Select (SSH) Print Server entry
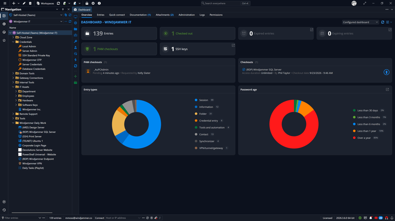The height and width of the screenshot is (221, 395). tap(32, 136)
